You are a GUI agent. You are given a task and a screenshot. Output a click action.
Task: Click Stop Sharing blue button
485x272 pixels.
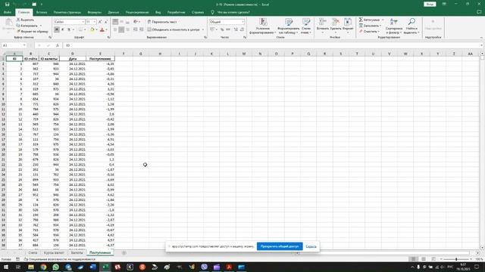(x=280, y=246)
